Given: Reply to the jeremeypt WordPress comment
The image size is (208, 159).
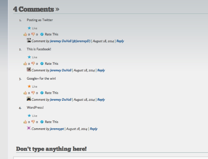Looking at the screenshot, I should pyautogui.click(x=93, y=129).
